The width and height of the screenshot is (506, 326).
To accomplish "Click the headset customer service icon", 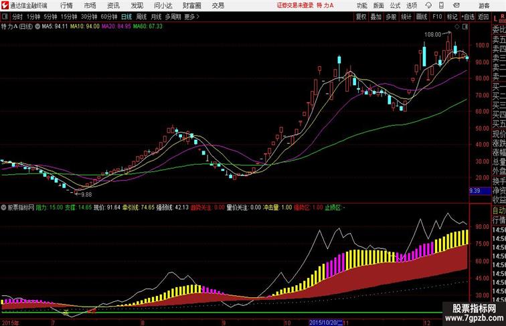I will tap(428, 5).
